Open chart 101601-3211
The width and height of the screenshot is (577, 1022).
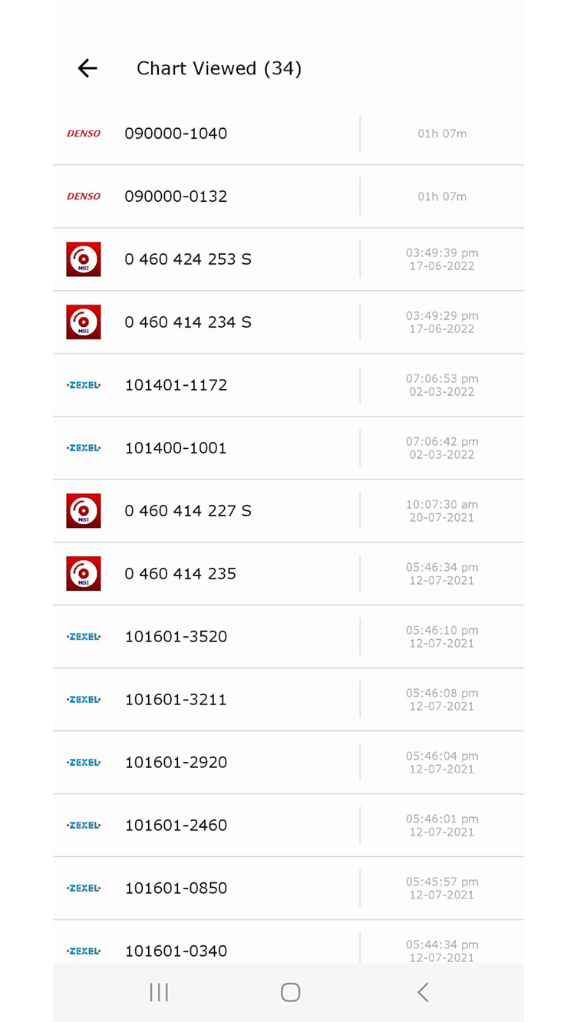[176, 700]
